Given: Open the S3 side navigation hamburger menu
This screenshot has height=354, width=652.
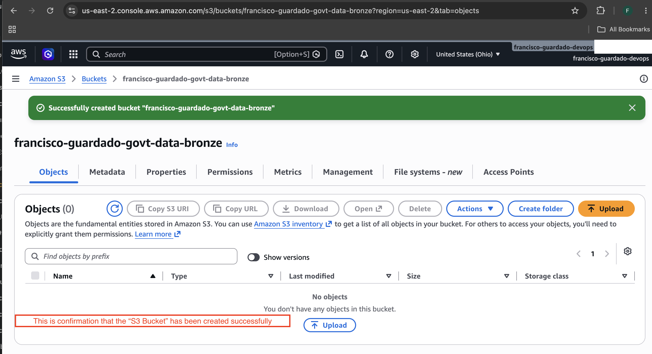Looking at the screenshot, I should [x=16, y=79].
